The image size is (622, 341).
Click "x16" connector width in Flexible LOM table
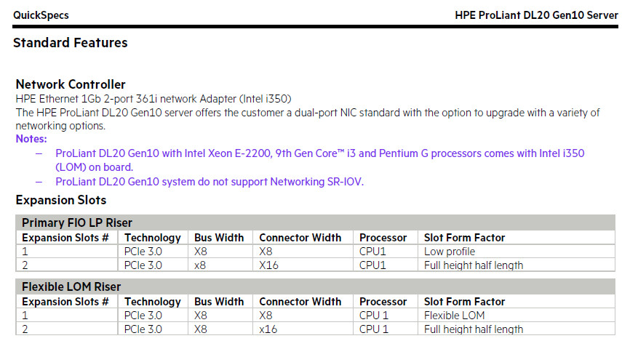pyautogui.click(x=270, y=329)
